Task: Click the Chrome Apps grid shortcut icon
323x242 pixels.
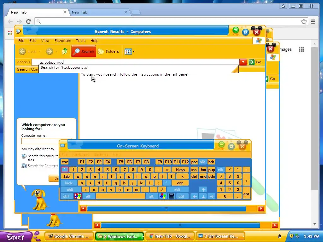Action: [10, 33]
